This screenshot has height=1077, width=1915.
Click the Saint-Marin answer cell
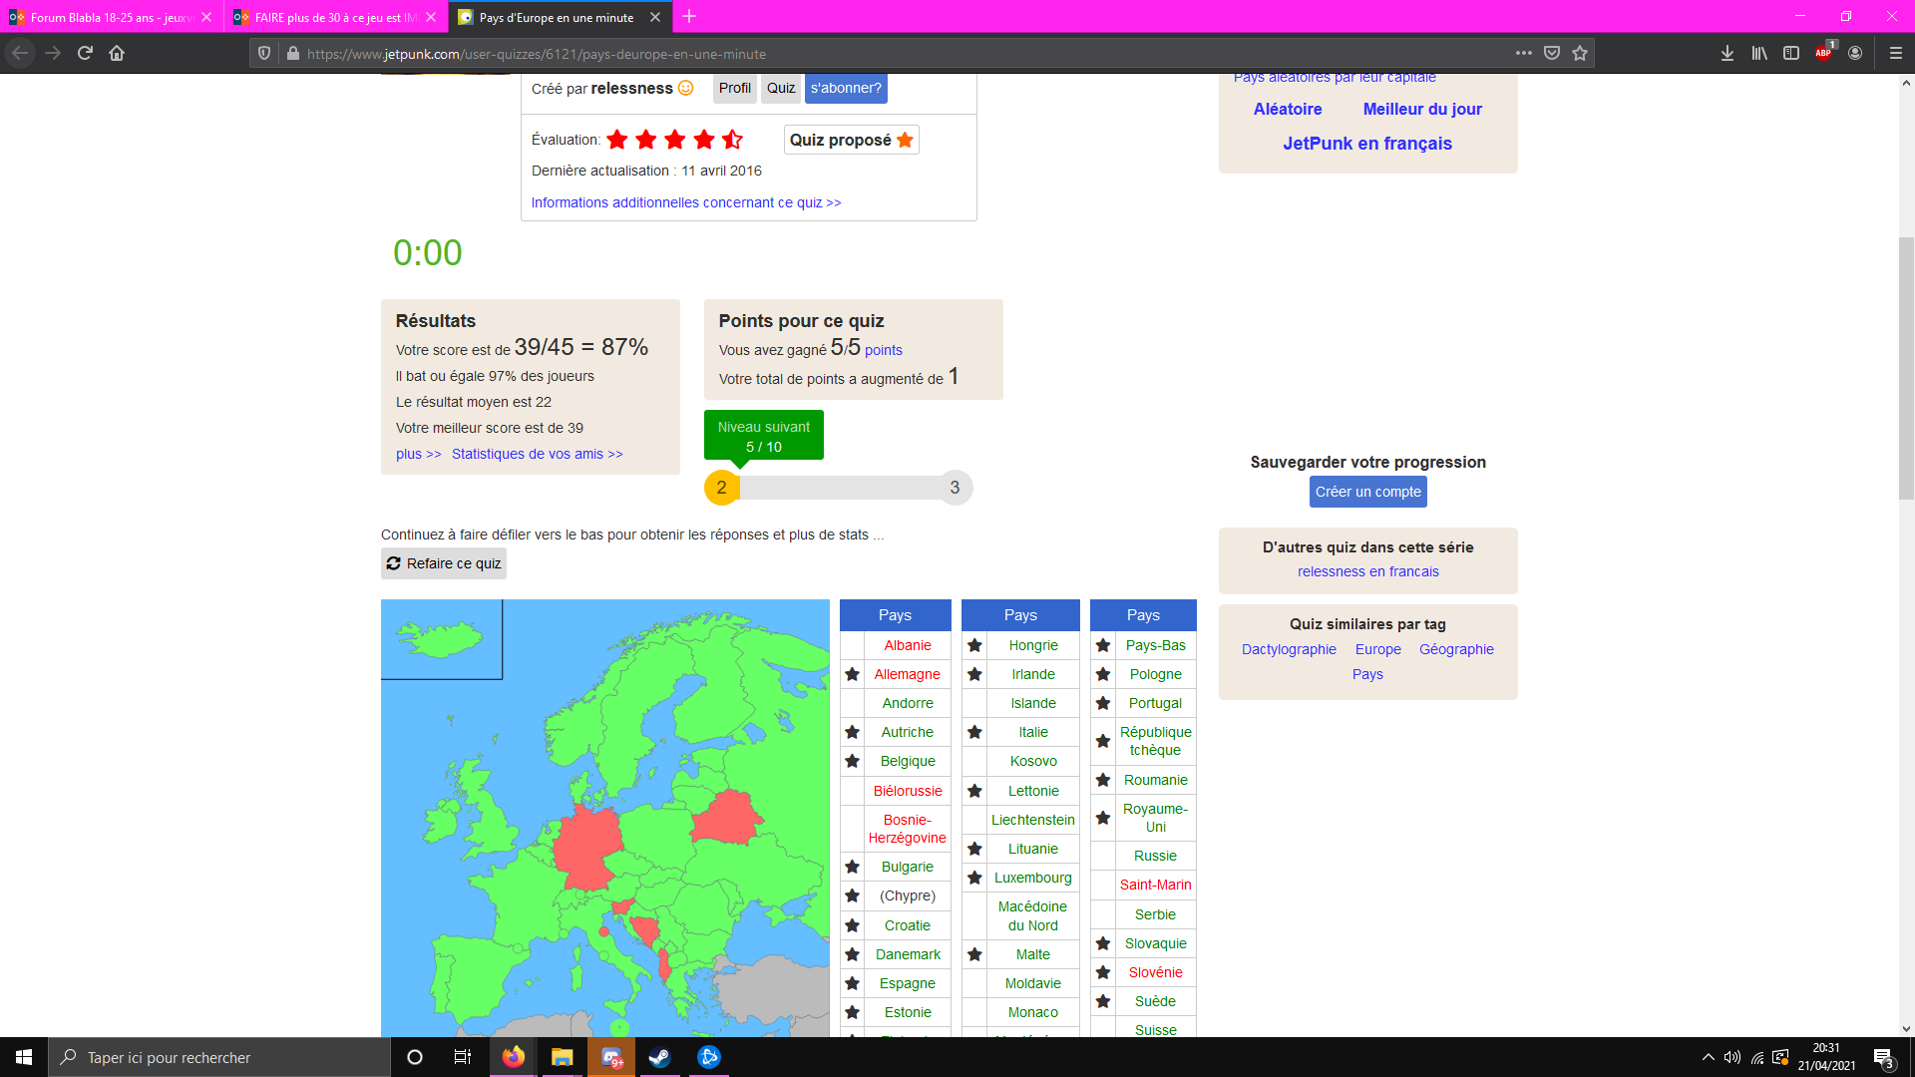coord(1155,885)
